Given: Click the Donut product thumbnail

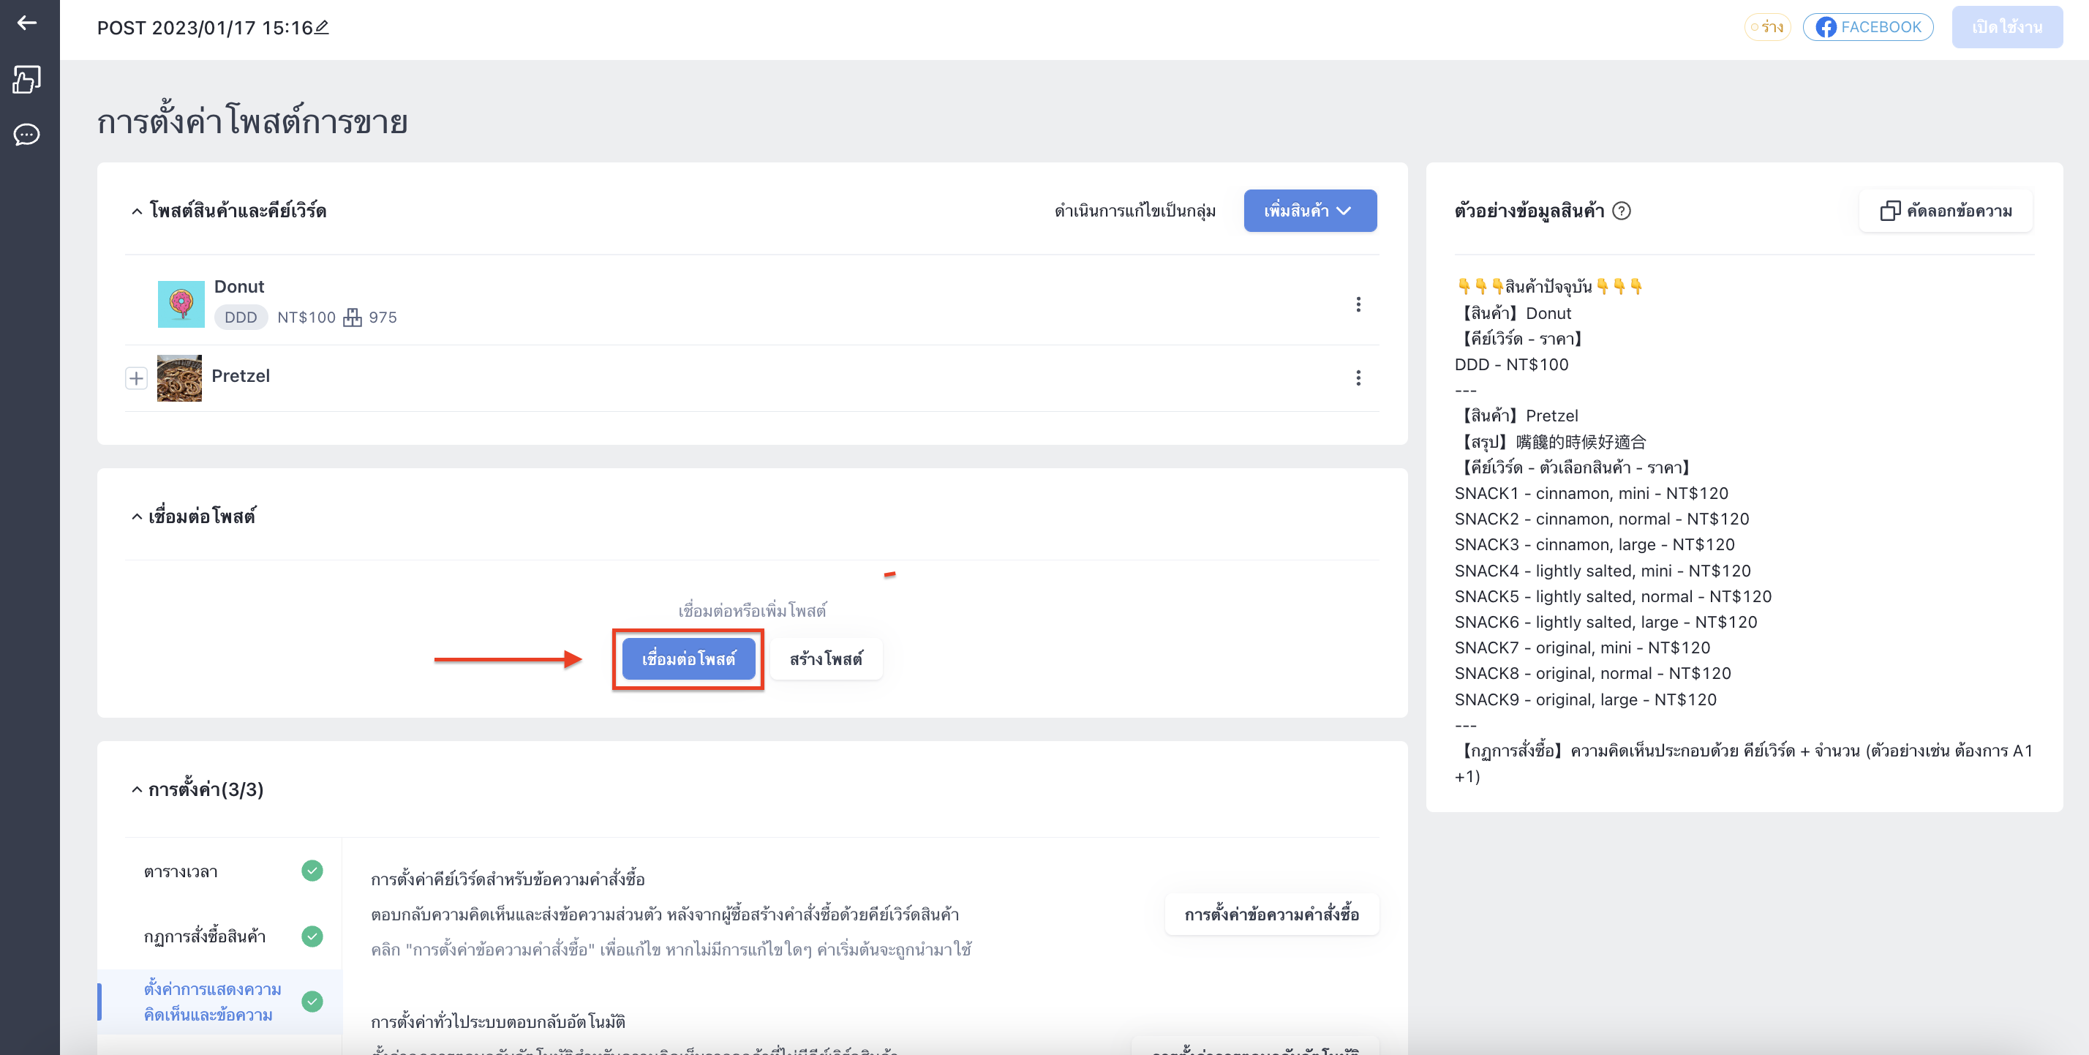Looking at the screenshot, I should 181,304.
